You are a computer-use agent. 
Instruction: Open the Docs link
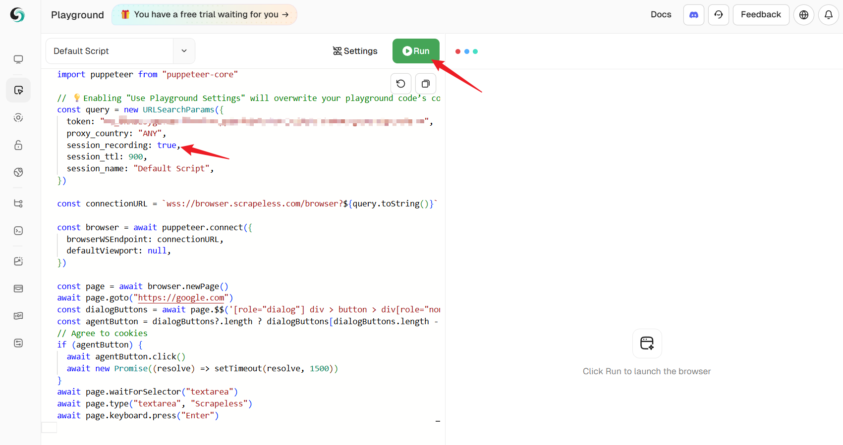(x=661, y=15)
